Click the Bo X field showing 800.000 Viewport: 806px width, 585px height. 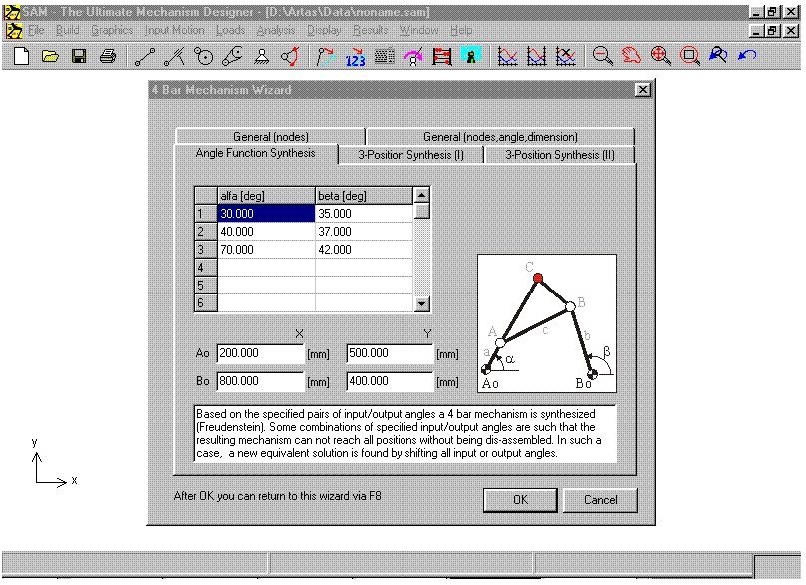click(x=260, y=381)
